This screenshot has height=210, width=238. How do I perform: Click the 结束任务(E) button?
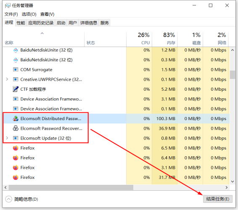tap(218, 199)
